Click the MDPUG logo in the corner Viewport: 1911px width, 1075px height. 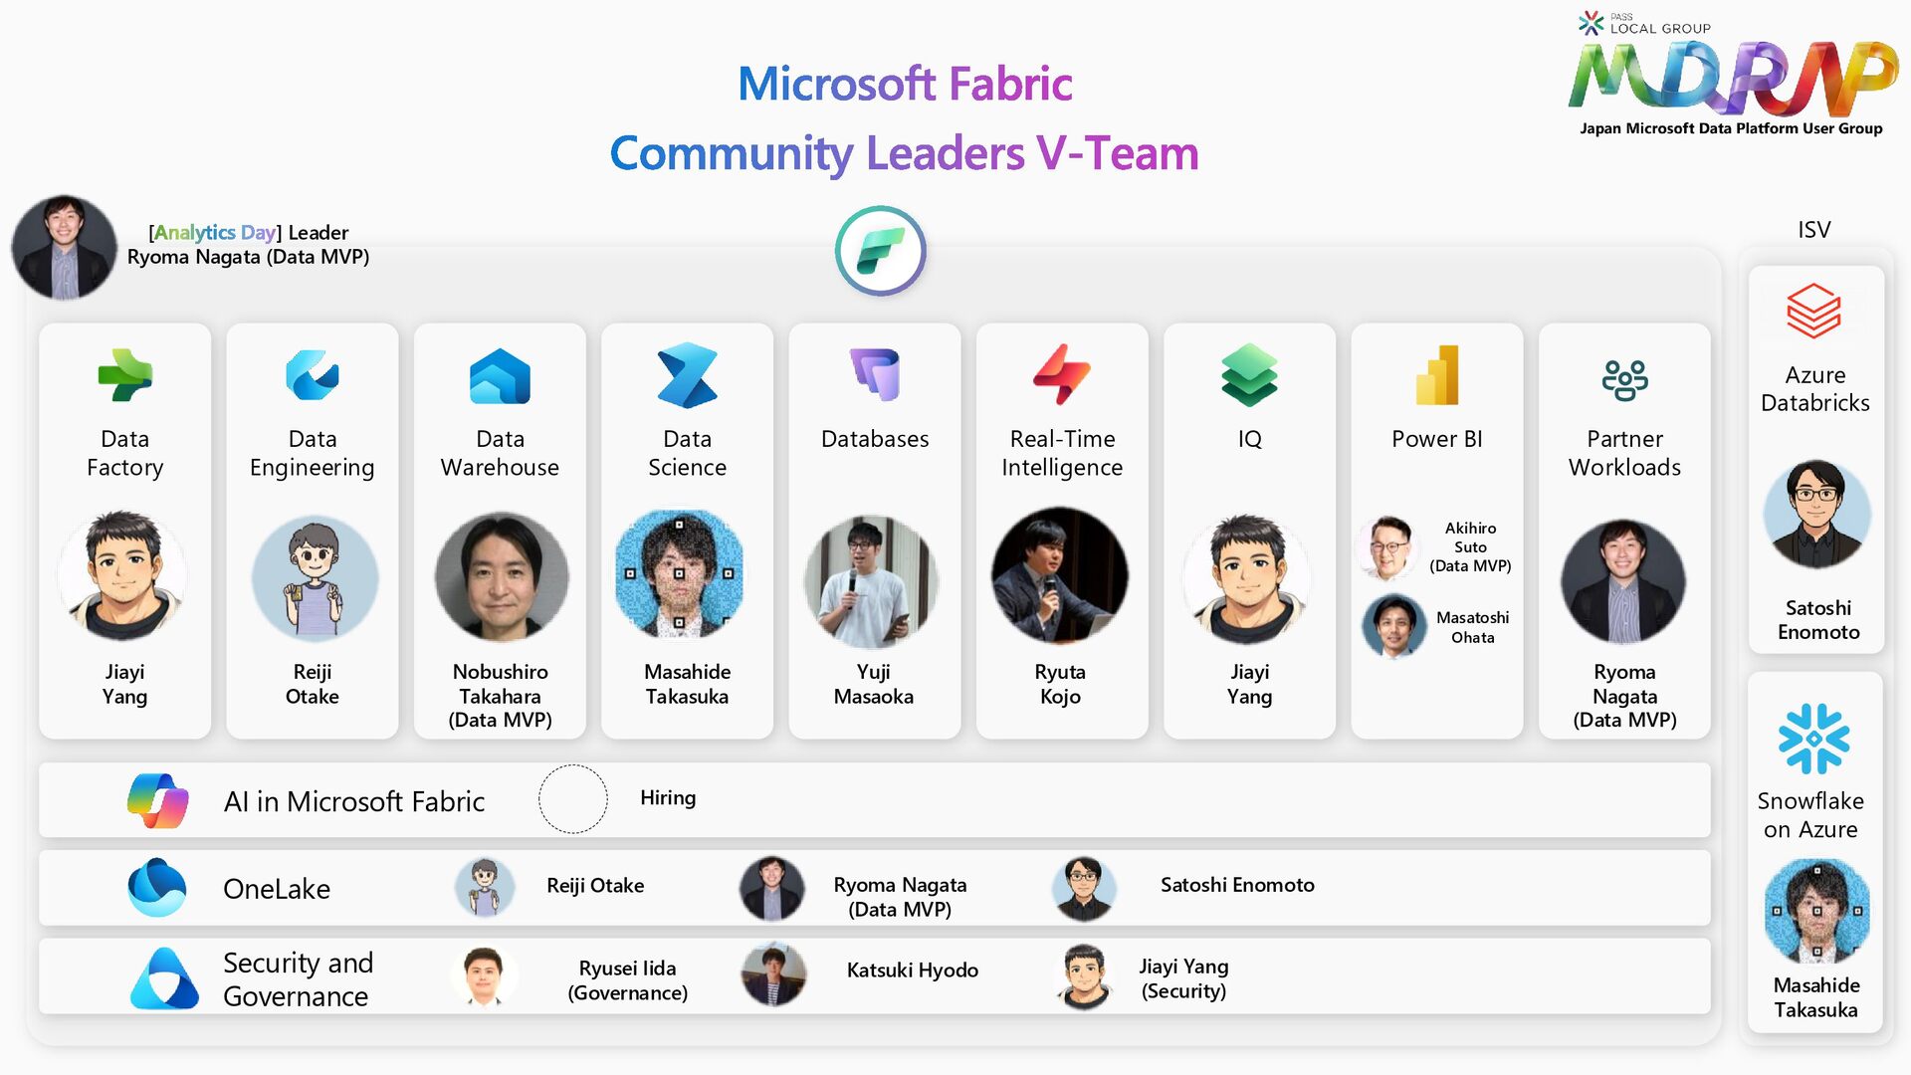click(1731, 78)
